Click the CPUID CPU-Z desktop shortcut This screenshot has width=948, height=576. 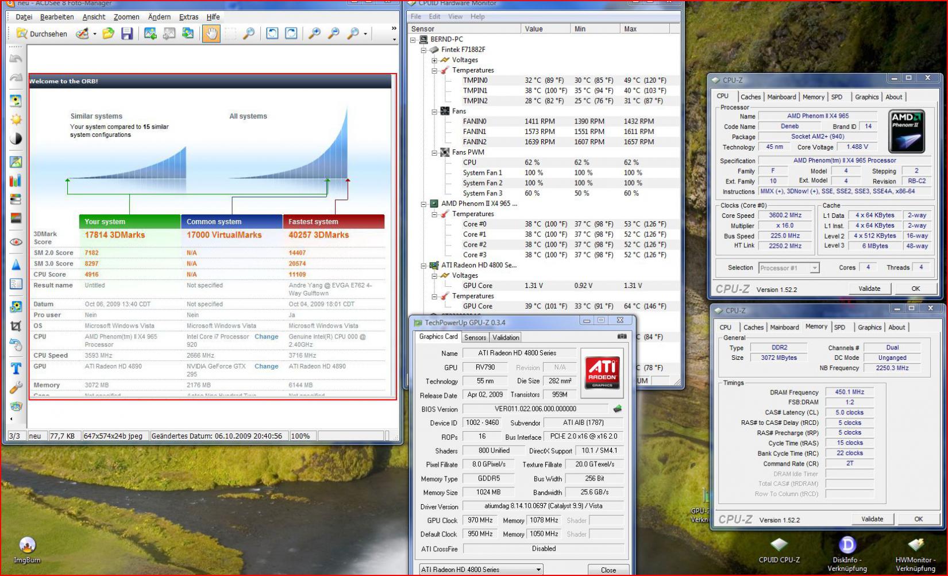click(x=779, y=550)
